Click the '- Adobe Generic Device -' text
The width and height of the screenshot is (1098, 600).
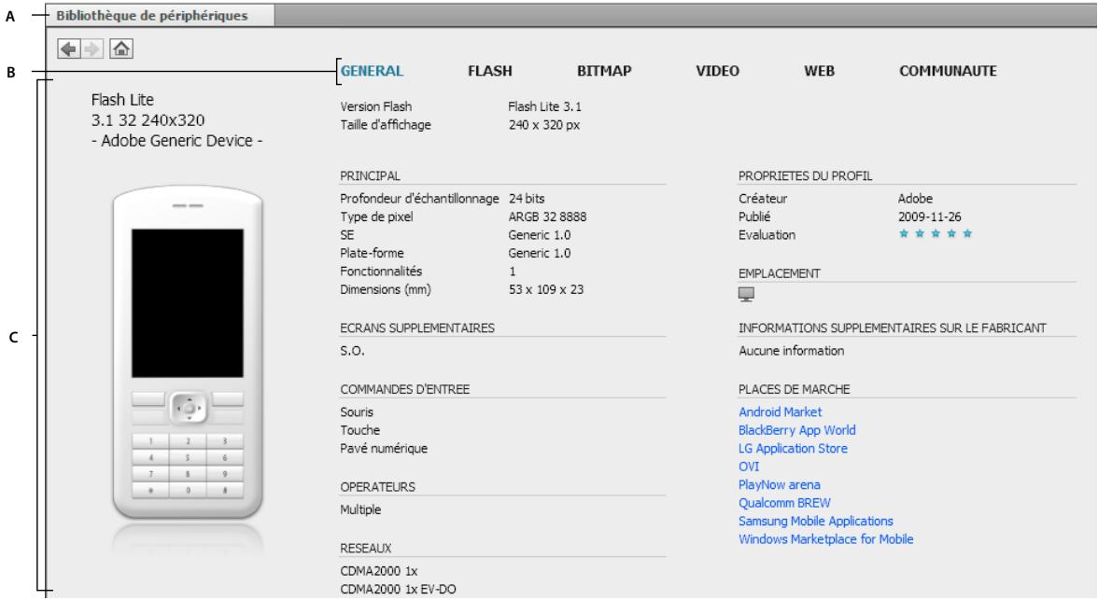pos(176,141)
